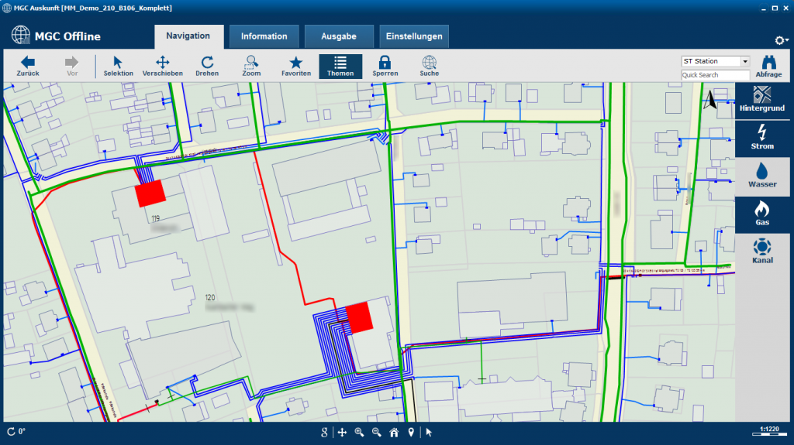The height and width of the screenshot is (445, 794).
Task: Open the Favoriten star icon
Action: pos(295,65)
